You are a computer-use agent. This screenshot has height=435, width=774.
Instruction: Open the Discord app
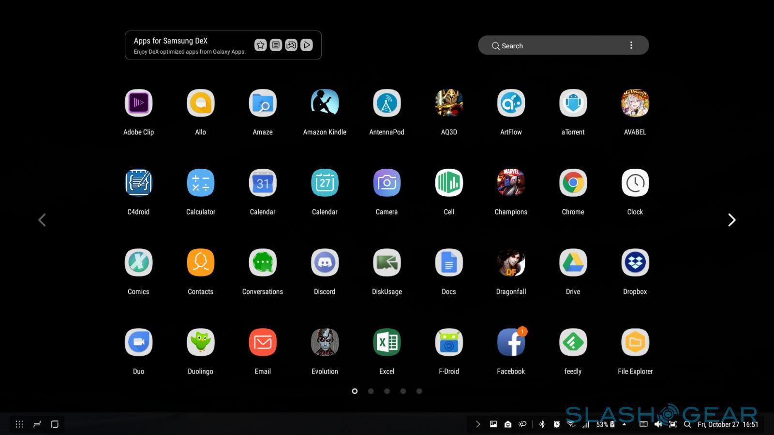(325, 263)
